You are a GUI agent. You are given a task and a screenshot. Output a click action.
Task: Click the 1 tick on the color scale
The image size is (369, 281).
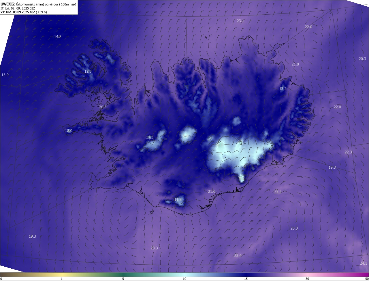(62, 279)
